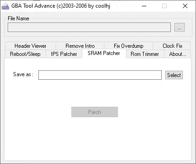The height and width of the screenshot is (164, 196).
Task: Click the GBA Tool Advance title bar text
Action: point(61,6)
